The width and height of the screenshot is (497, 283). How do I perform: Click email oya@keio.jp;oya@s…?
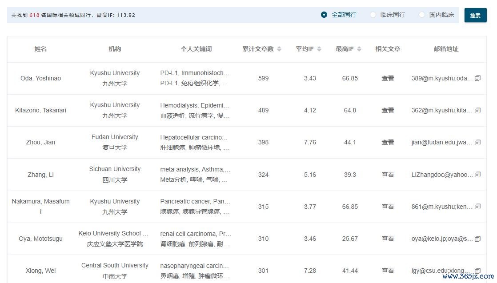click(442, 239)
